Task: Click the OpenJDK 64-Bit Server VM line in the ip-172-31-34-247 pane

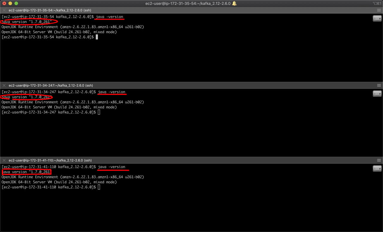Action: point(59,107)
